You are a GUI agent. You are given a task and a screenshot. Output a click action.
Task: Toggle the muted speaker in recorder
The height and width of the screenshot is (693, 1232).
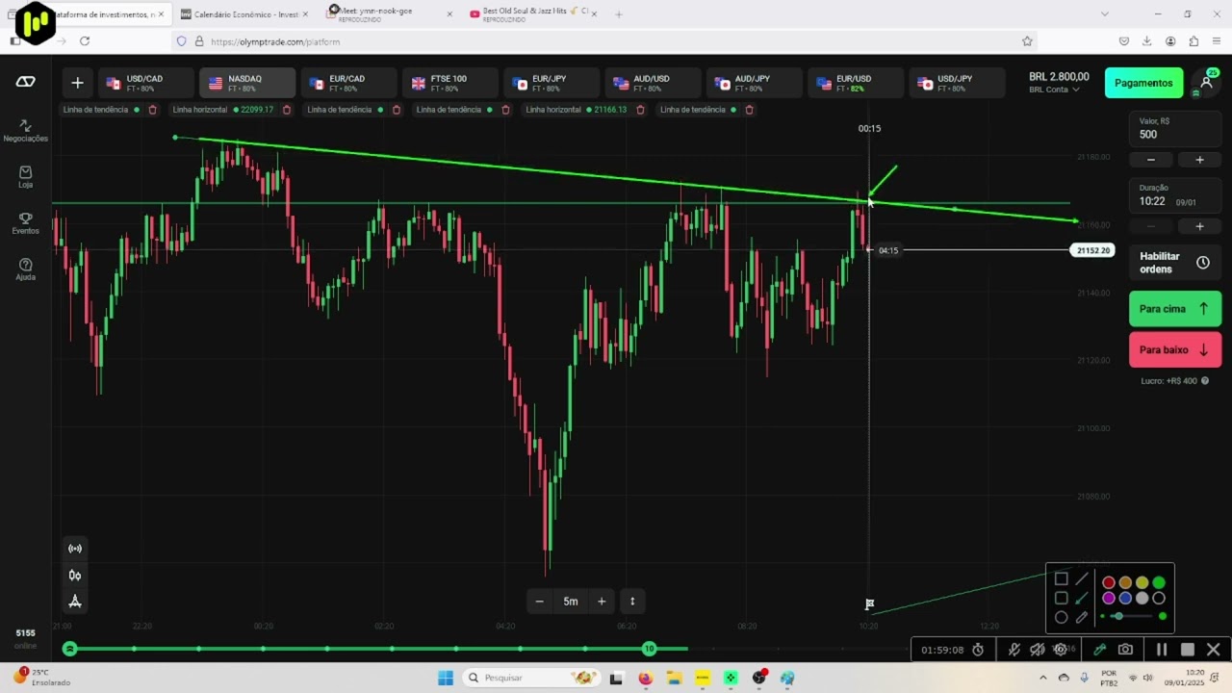[1037, 650]
